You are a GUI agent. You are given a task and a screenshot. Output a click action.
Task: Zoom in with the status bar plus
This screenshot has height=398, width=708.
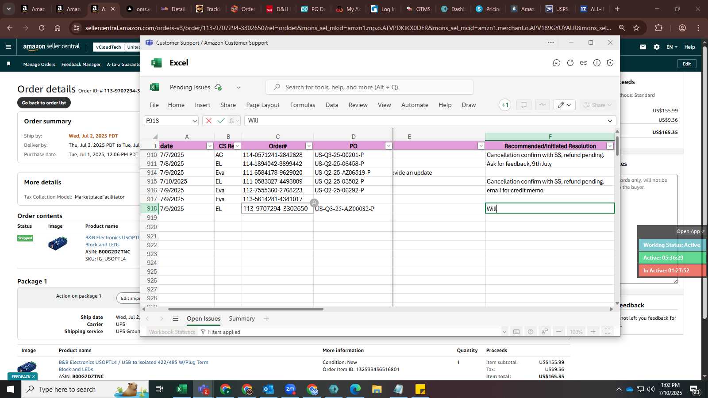[x=593, y=332]
